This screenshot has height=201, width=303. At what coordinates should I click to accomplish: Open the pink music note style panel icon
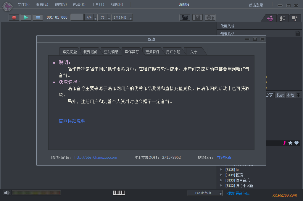pyautogui.click(x=269, y=18)
